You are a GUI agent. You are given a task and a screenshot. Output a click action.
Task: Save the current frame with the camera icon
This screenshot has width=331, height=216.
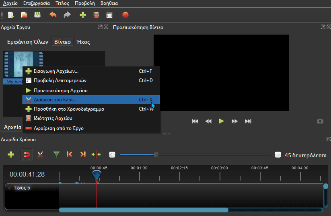tap(320, 121)
